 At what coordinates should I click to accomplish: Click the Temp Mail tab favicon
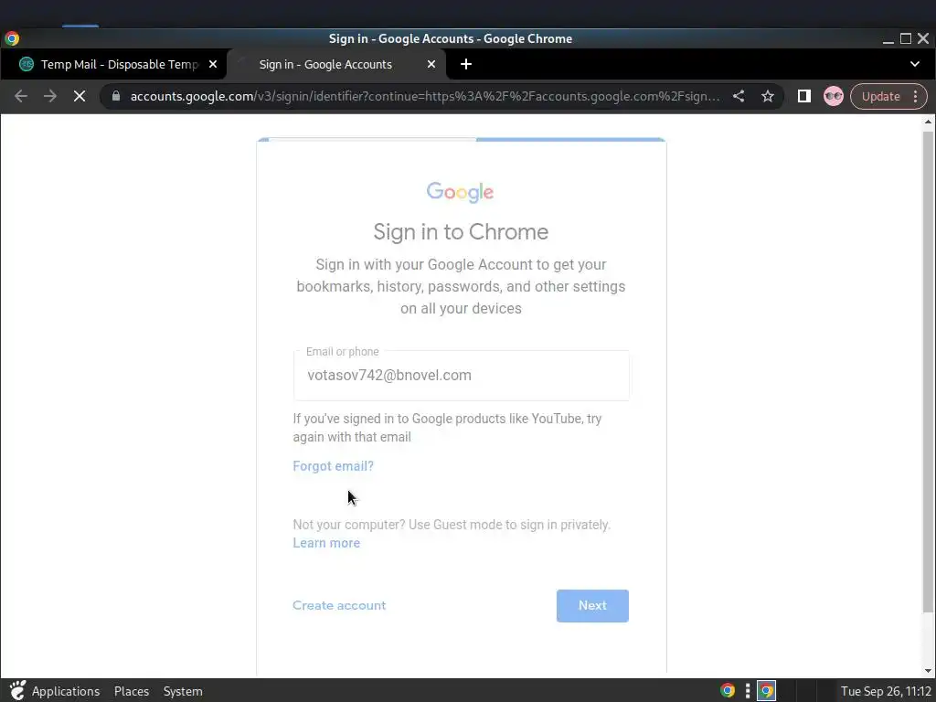coord(27,64)
